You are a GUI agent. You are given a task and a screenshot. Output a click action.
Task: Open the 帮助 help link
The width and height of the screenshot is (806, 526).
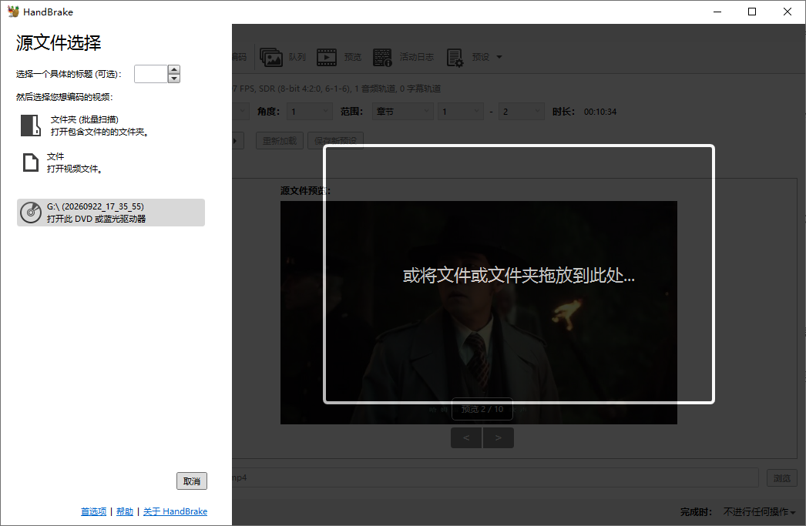point(124,511)
